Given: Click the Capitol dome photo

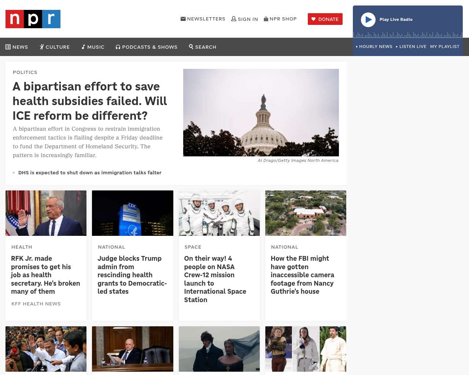Looking at the screenshot, I should click(x=261, y=112).
